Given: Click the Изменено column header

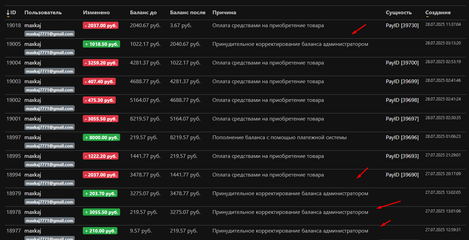Looking at the screenshot, I should pos(96,13).
